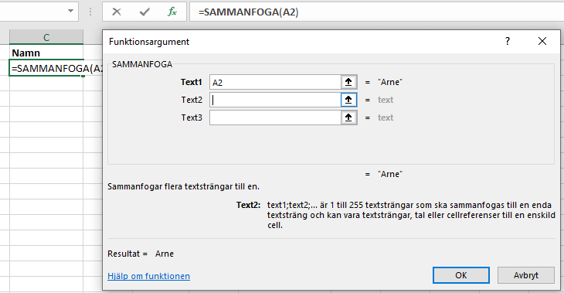Click the cell containing =SAMMANFOGA formula
The width and height of the screenshot is (564, 293).
(x=46, y=68)
